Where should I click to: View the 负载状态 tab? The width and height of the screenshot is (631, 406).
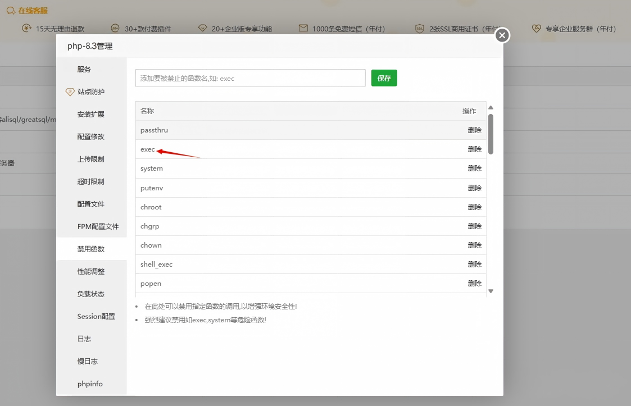[91, 294]
